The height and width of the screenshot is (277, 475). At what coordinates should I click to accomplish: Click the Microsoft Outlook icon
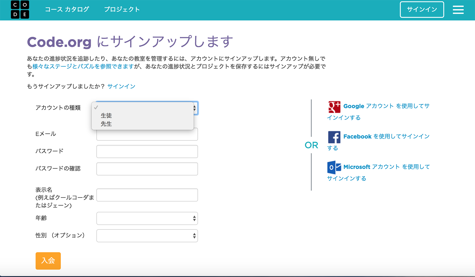pos(334,167)
